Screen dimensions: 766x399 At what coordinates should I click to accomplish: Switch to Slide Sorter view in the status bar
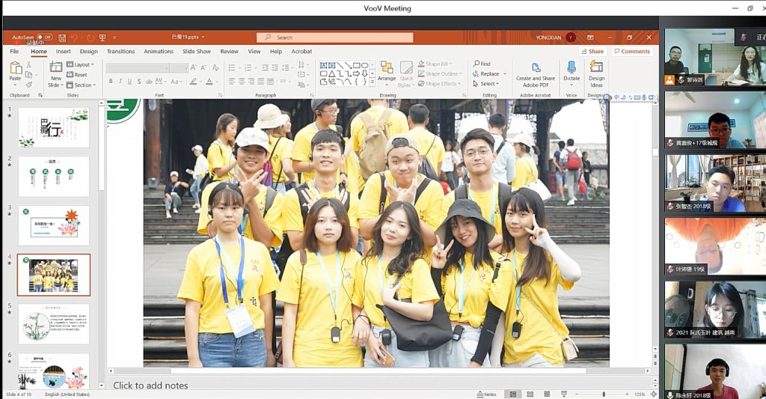tap(530, 394)
